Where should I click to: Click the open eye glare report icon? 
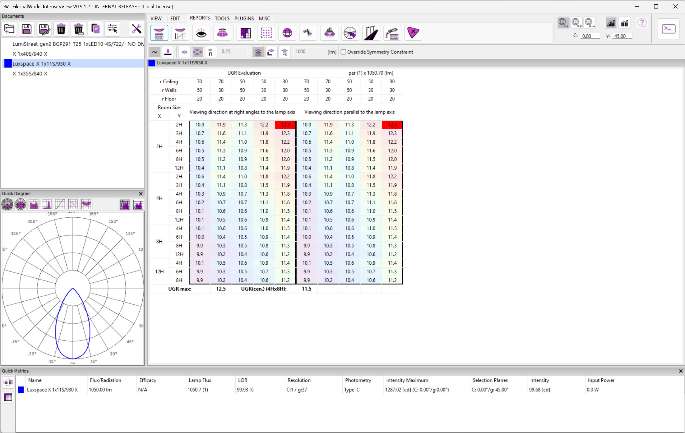point(201,33)
